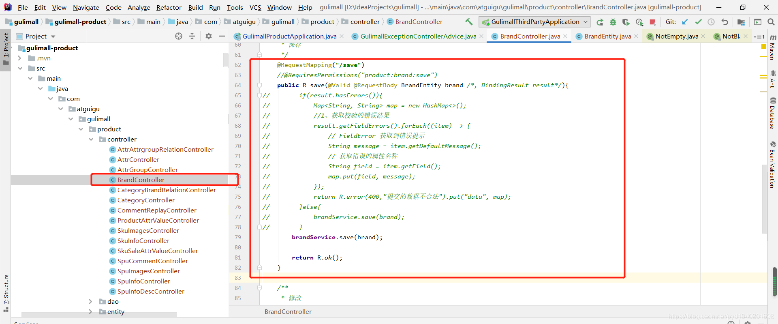Click Collapse All icon in Project panel
This screenshot has height=324, width=778.
[192, 36]
